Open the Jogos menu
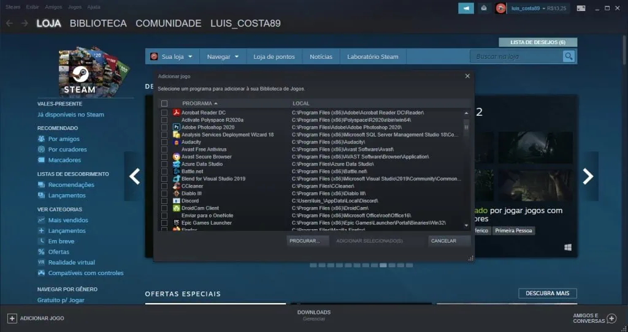628x332 pixels. [74, 7]
